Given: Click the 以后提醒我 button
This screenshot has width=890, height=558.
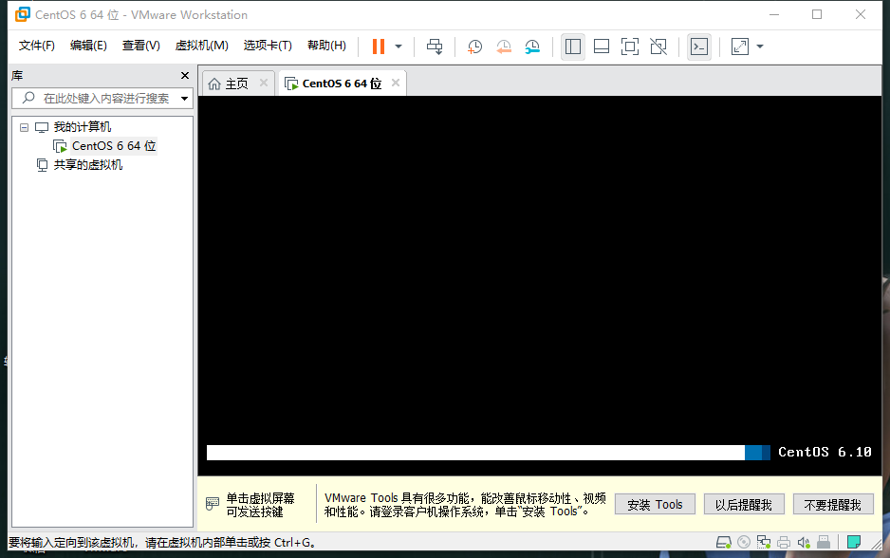Looking at the screenshot, I should 744,505.
